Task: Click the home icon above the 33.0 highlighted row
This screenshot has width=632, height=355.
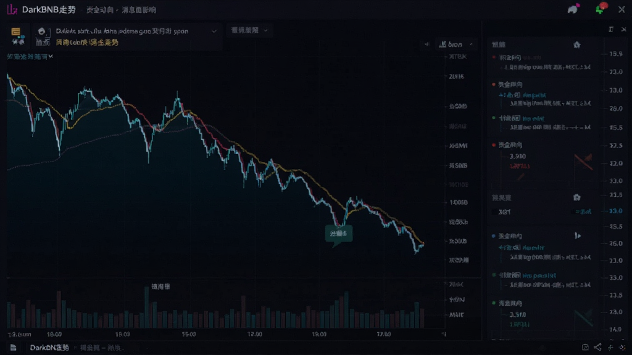Action: click(x=577, y=197)
